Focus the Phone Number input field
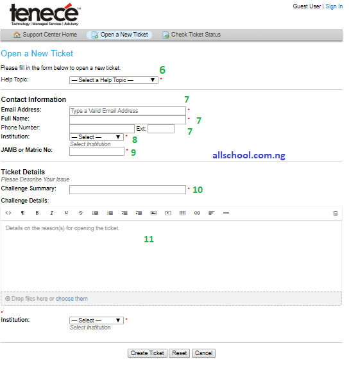The image size is (349, 366). click(x=102, y=129)
